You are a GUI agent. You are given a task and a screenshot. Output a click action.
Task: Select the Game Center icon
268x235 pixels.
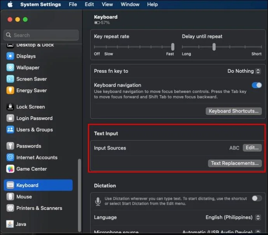[10, 169]
